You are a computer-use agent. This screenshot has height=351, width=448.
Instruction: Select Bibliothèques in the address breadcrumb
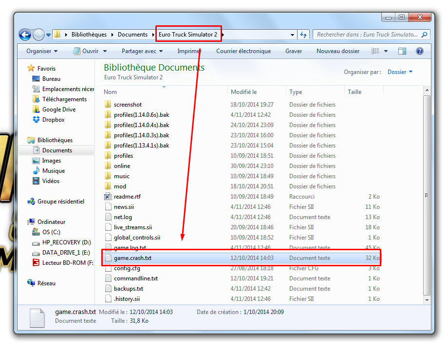89,35
